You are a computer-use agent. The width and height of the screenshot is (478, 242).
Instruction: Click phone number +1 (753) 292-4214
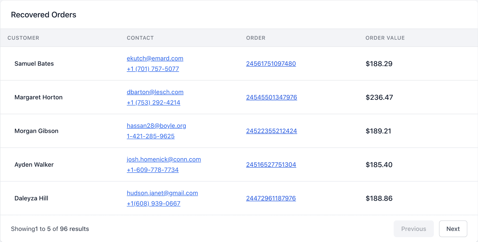(x=153, y=102)
